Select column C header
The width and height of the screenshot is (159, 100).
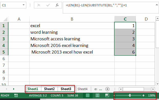(125, 19)
